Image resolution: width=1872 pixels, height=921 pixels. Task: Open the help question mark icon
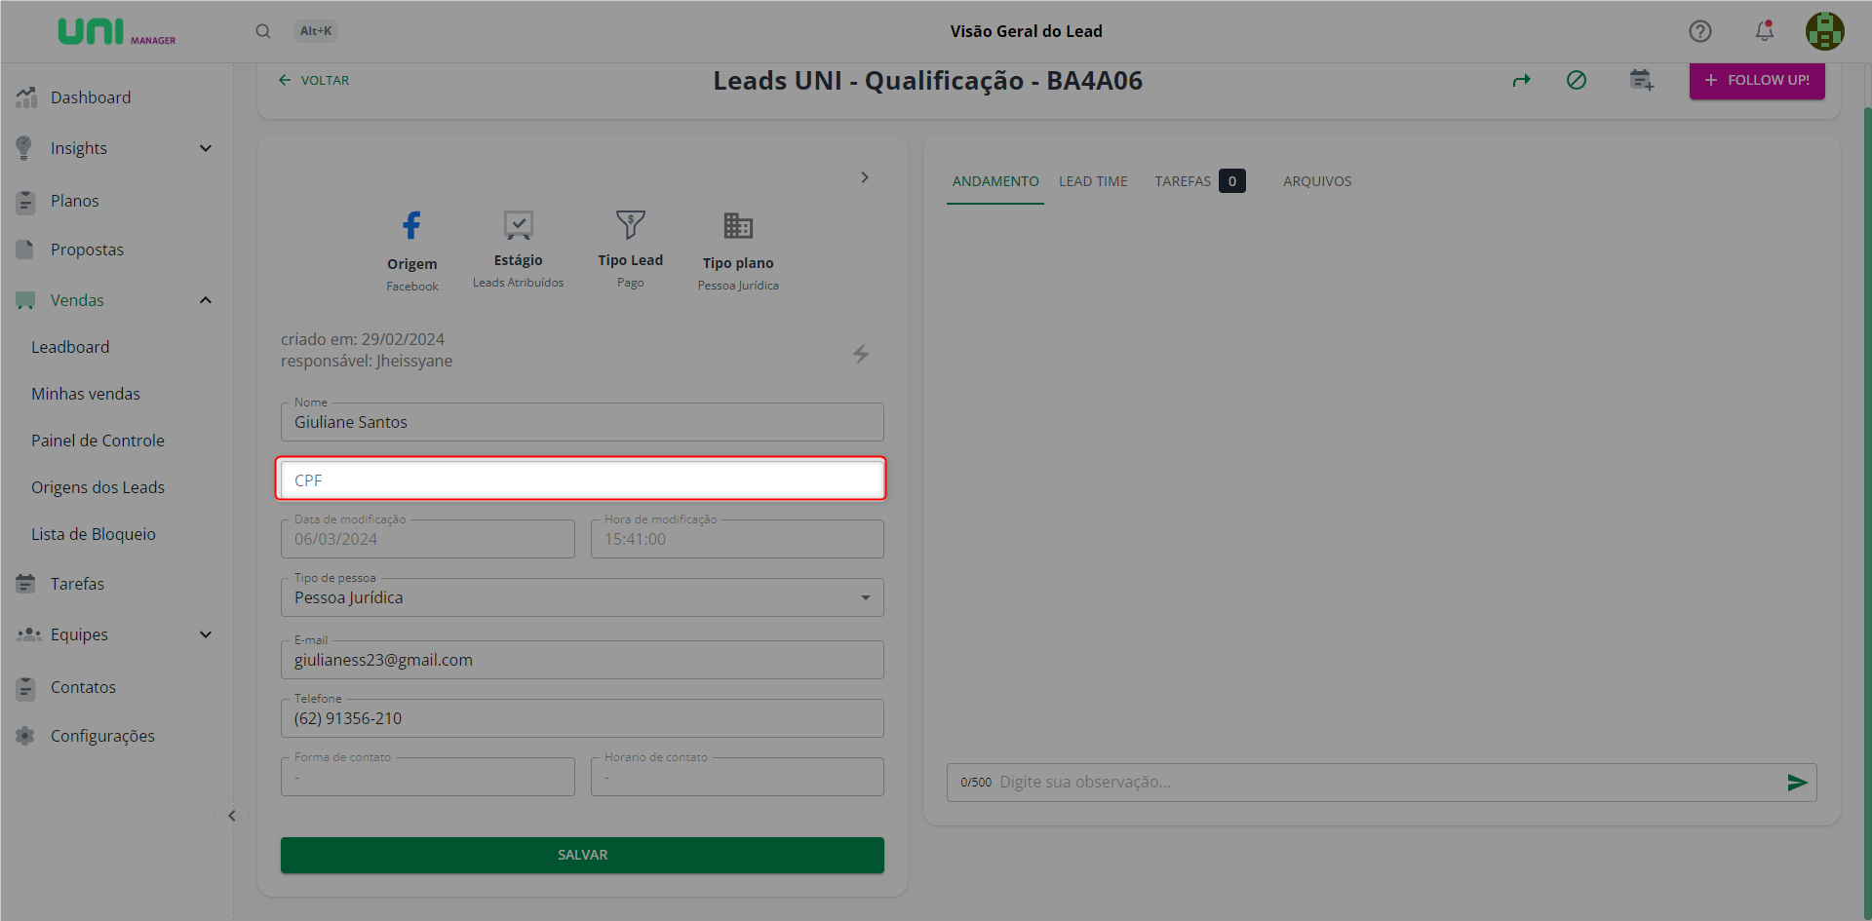1699,31
